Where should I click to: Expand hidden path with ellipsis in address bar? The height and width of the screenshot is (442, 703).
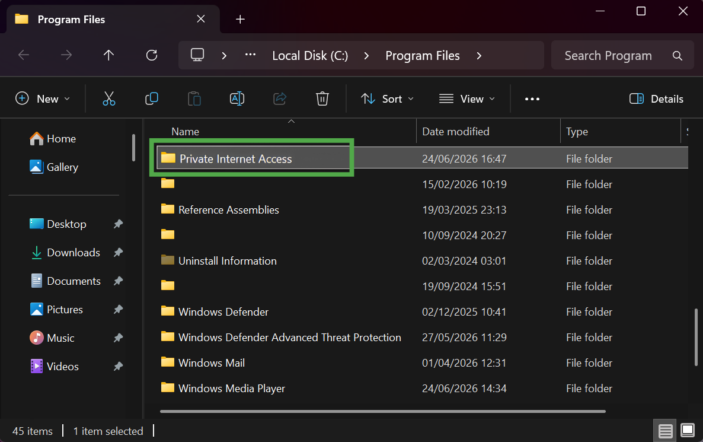[x=250, y=55]
